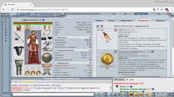Select the Материалы tab
The height and width of the screenshot is (97, 174).
[144, 20]
